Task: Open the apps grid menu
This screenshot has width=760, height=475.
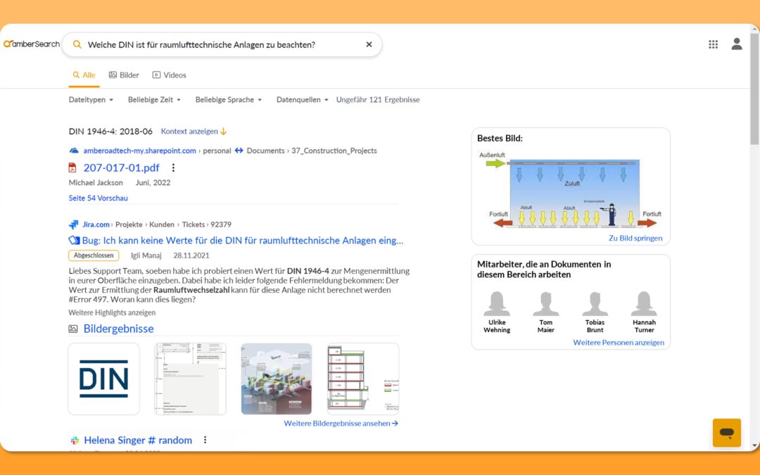Action: tap(713, 44)
